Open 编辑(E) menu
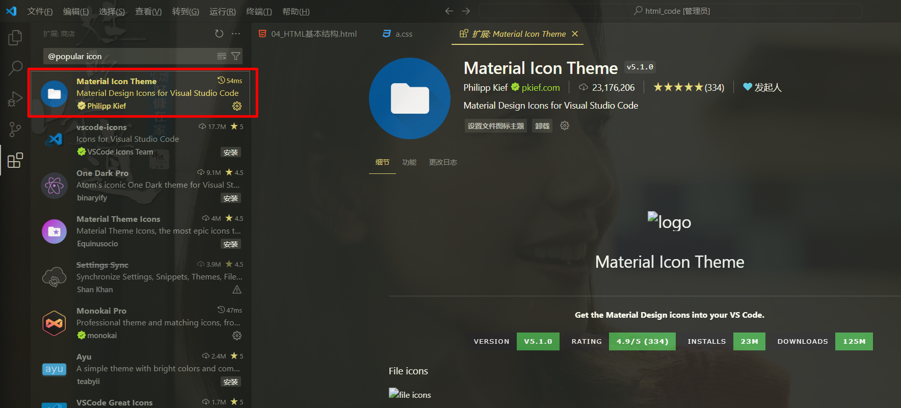Viewport: 901px width, 408px height. (x=76, y=11)
